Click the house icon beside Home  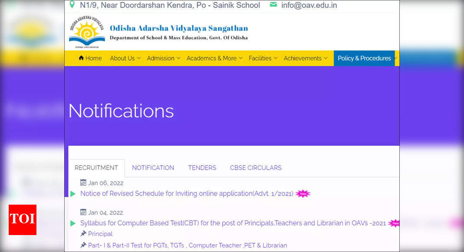coord(81,58)
